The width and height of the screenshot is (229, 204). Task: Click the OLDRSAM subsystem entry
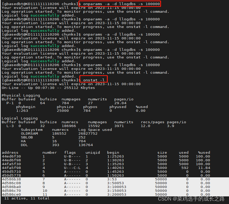click(29, 133)
